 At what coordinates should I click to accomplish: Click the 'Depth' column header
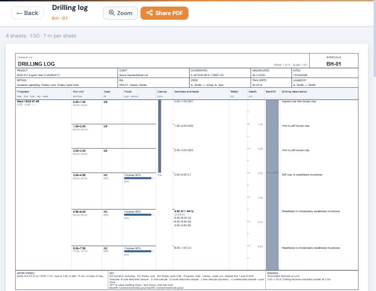252,92
